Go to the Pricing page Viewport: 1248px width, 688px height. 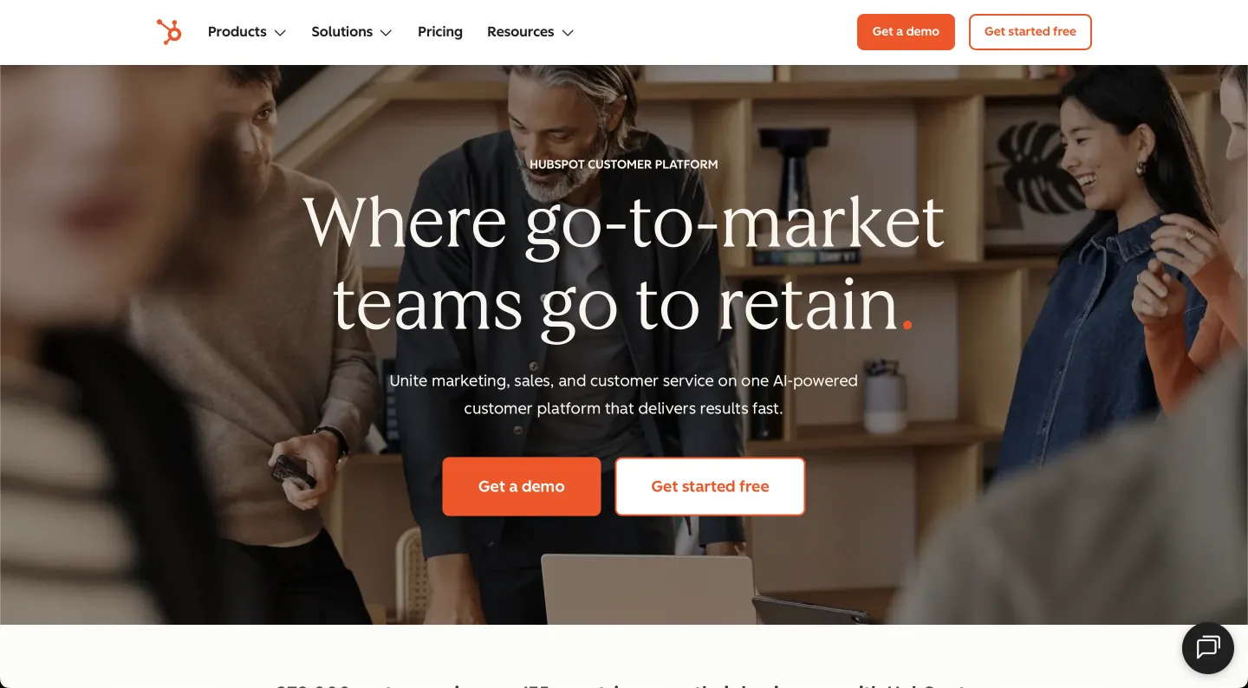point(440,32)
